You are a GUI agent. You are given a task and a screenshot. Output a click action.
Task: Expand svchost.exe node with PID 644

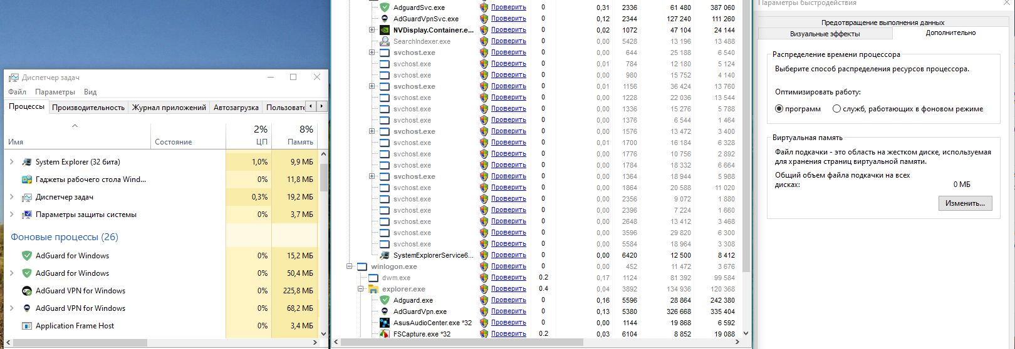[372, 53]
